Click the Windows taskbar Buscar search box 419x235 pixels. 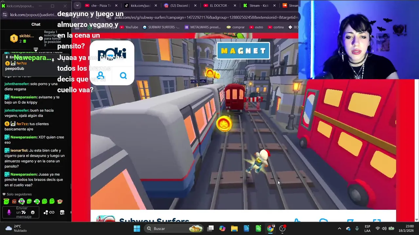click(x=174, y=228)
